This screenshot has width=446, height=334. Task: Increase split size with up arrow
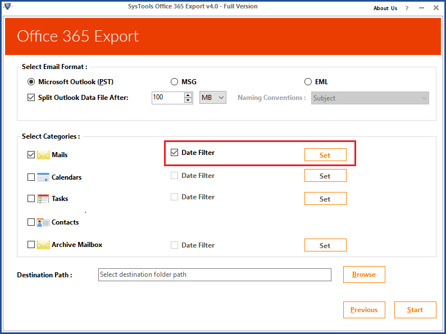pyautogui.click(x=188, y=95)
